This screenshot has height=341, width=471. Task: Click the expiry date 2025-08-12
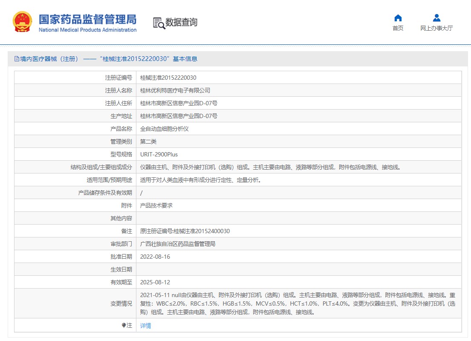155,282
